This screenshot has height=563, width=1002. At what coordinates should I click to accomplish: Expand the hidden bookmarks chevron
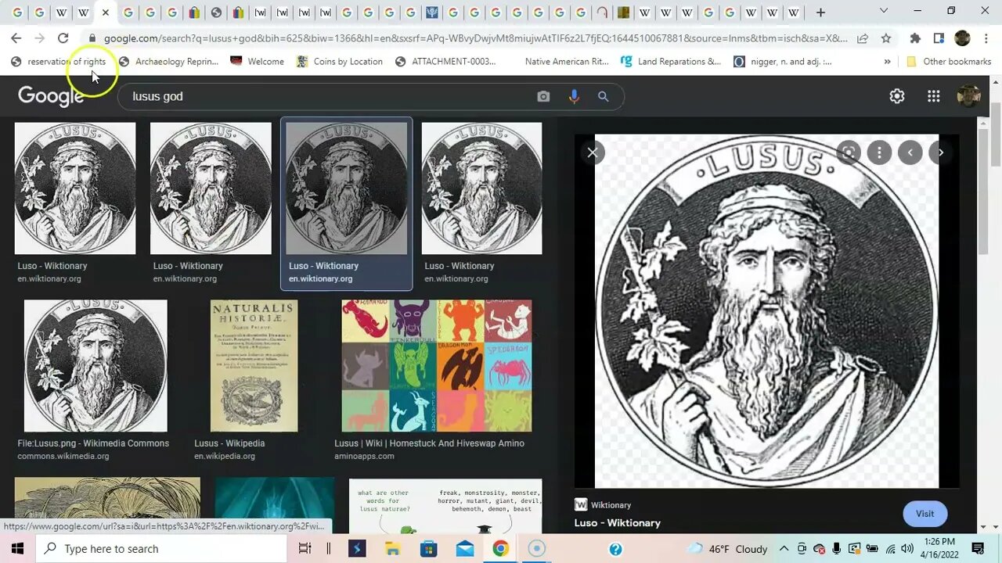point(887,62)
